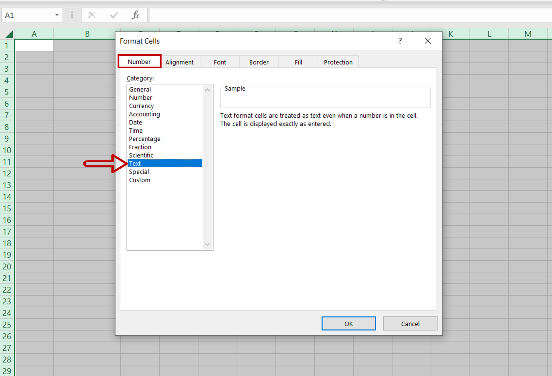
Task: Click the Cancel (X) icon beside formula bar
Action: click(x=92, y=15)
